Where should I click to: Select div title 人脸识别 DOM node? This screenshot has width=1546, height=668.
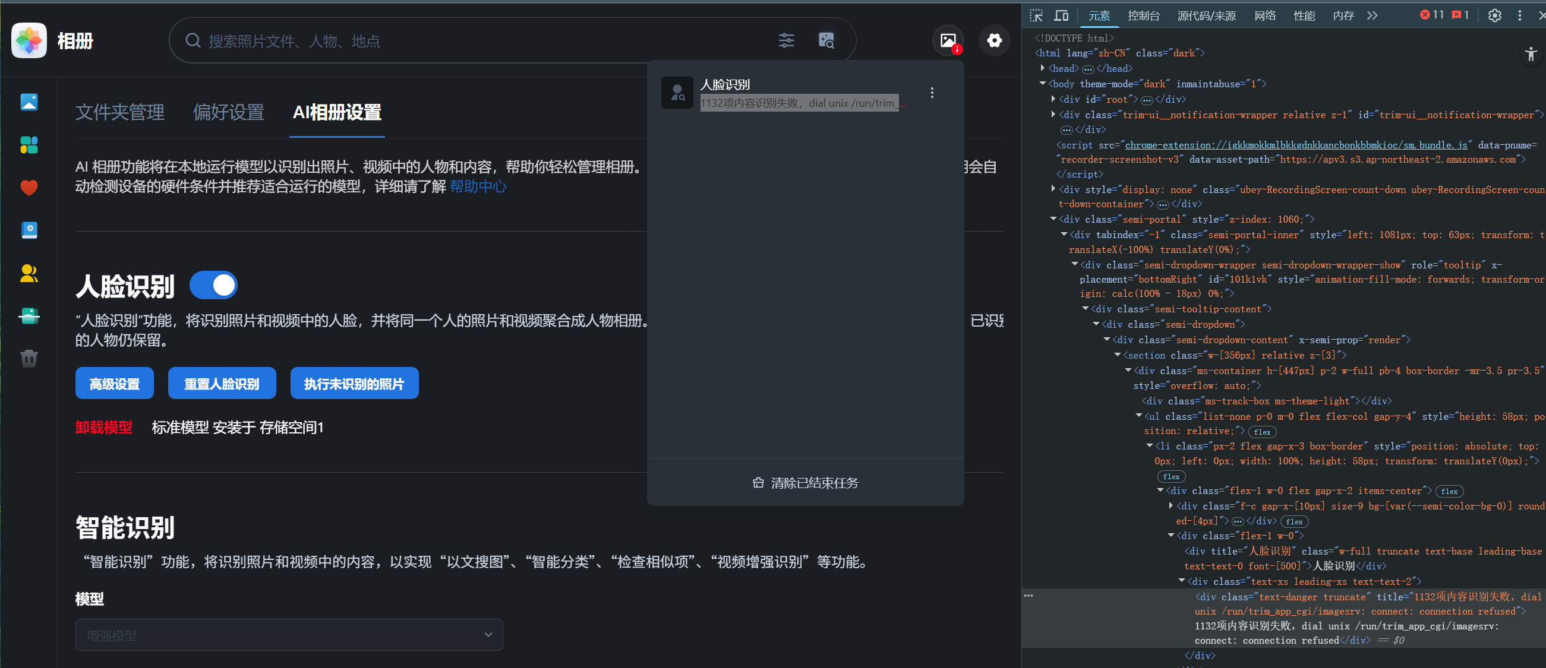[x=1364, y=558]
